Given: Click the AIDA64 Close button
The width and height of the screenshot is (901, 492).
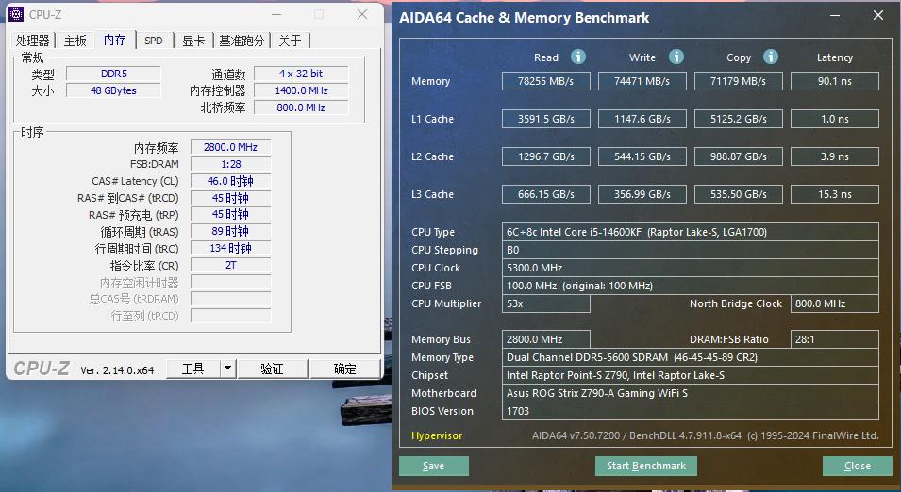Looking at the screenshot, I should click(858, 466).
